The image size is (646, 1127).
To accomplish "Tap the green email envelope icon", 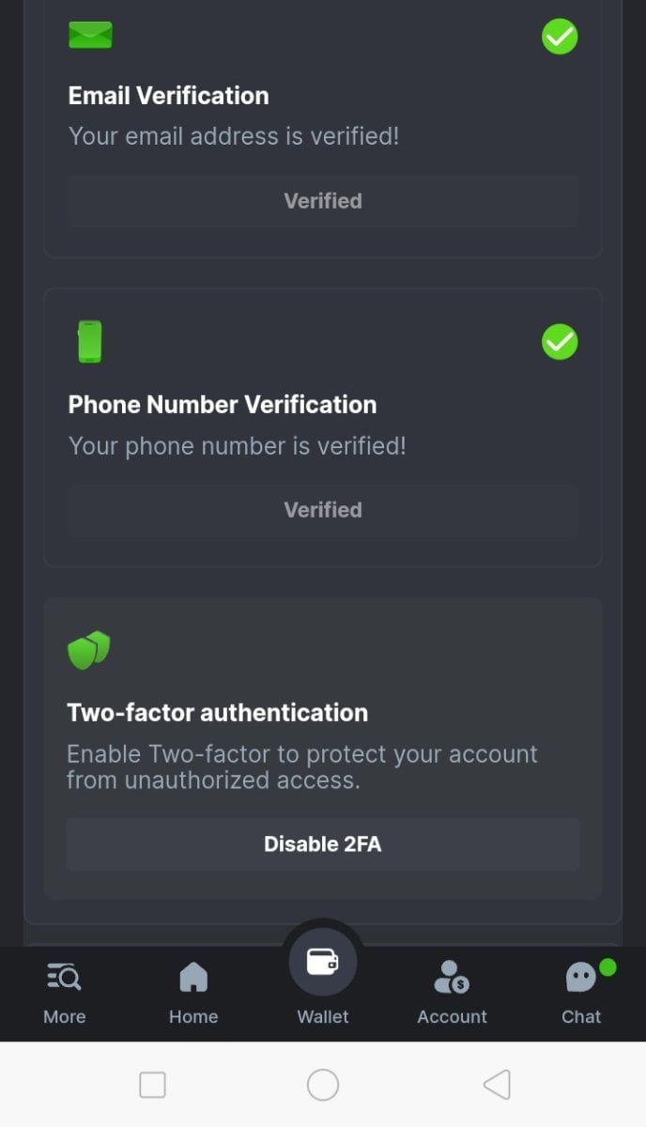I will [x=90, y=36].
